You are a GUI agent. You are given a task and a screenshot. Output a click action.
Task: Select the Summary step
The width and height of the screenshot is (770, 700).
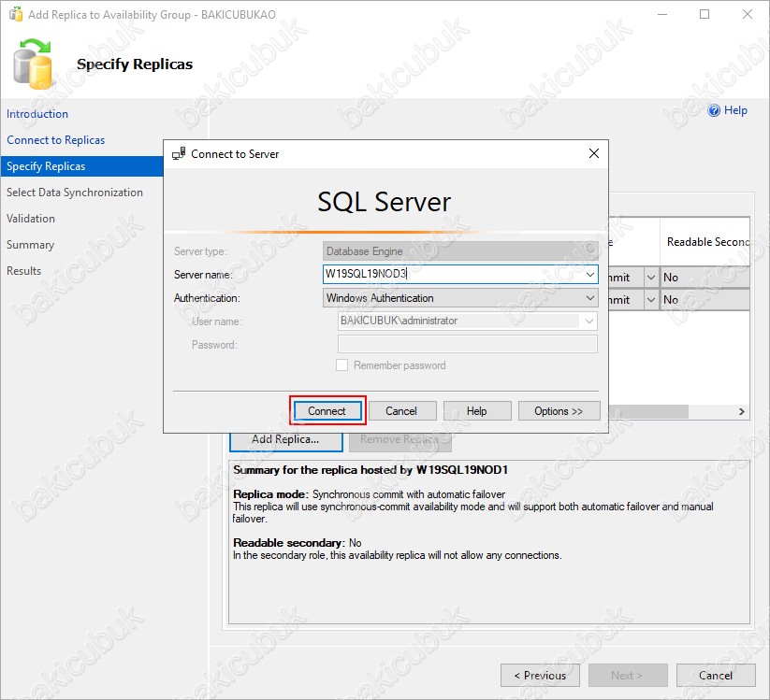click(30, 244)
